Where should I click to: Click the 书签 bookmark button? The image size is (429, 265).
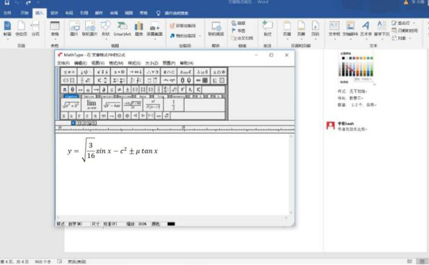pyautogui.click(x=238, y=31)
